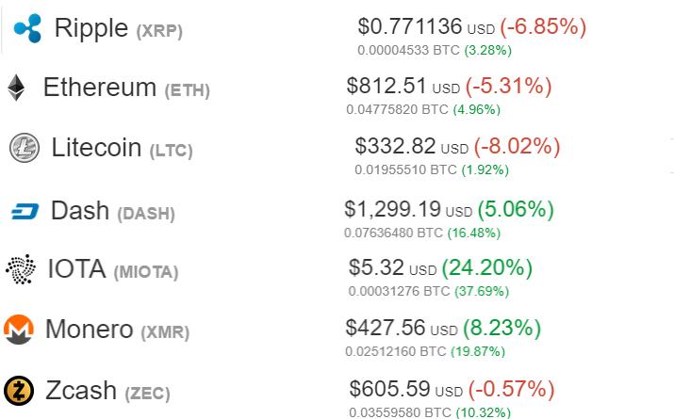Open the Monero coin name link
The image size is (674, 419).
(x=89, y=330)
